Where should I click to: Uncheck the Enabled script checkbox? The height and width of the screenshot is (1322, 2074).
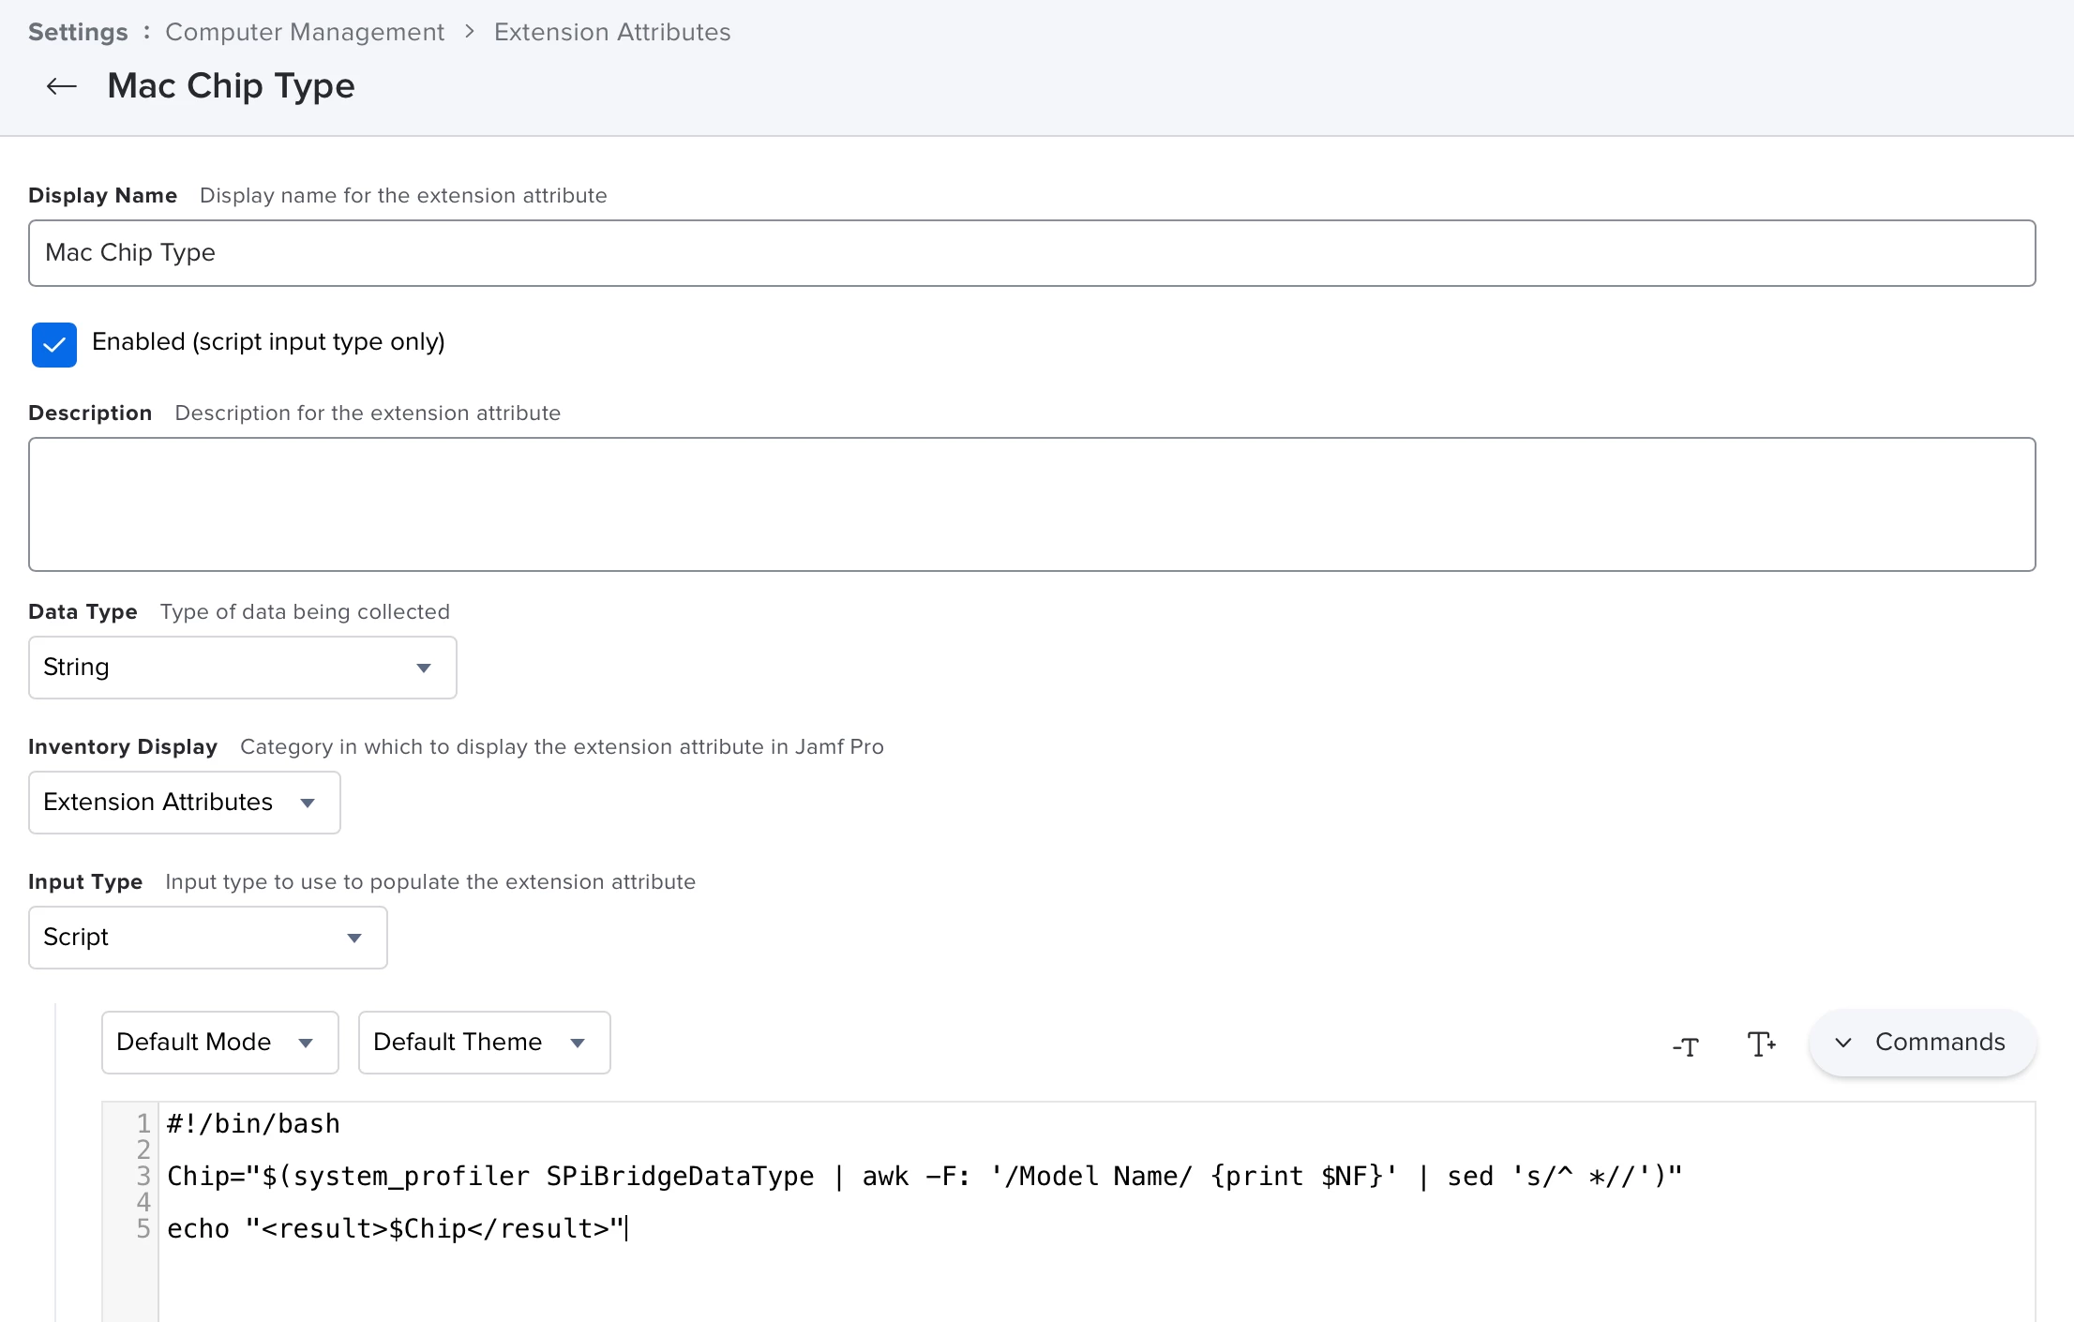54,344
